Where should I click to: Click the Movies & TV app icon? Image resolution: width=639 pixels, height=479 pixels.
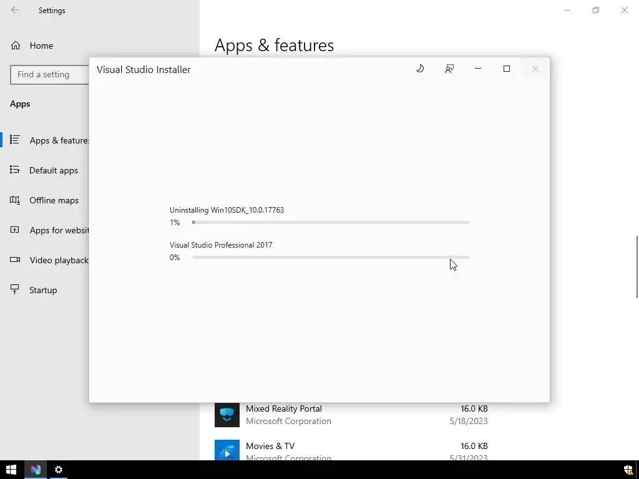click(x=227, y=450)
